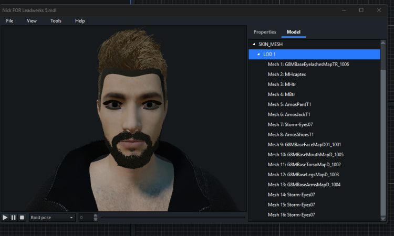Collapse the SKIN_MESH tree node
Viewport: 394px width, 236px height.
(x=254, y=45)
